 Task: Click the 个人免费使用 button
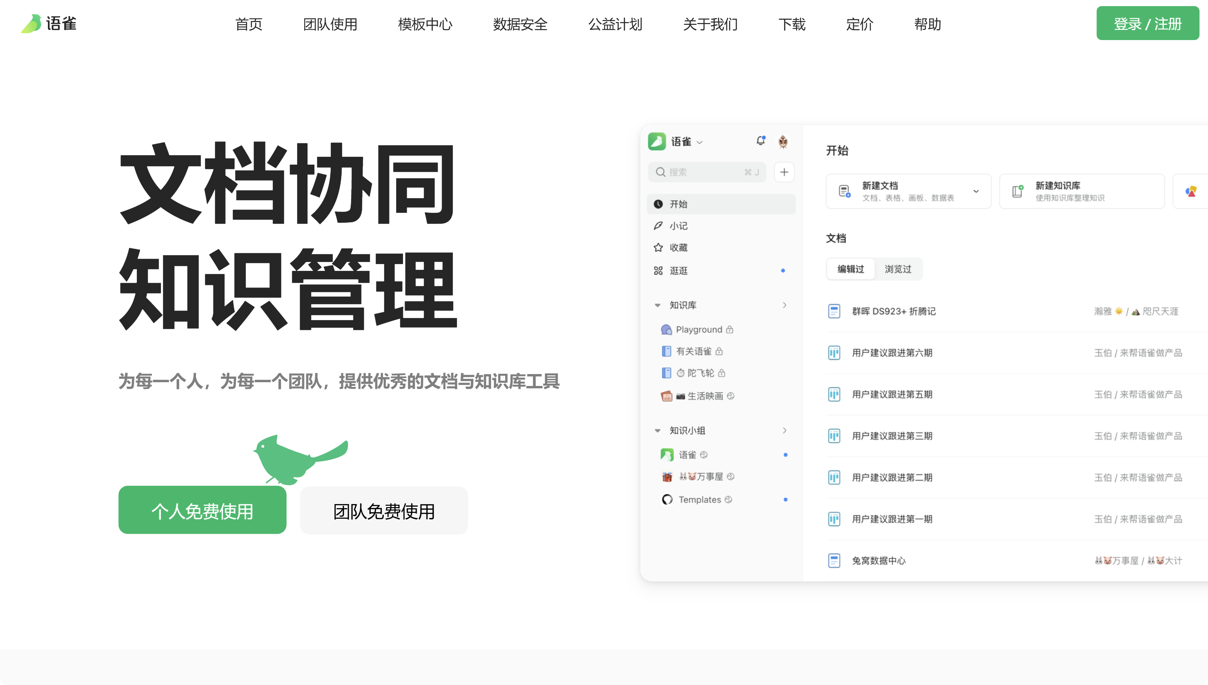pyautogui.click(x=202, y=511)
